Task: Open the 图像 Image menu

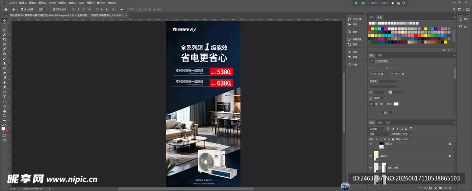Action: [32, 3]
